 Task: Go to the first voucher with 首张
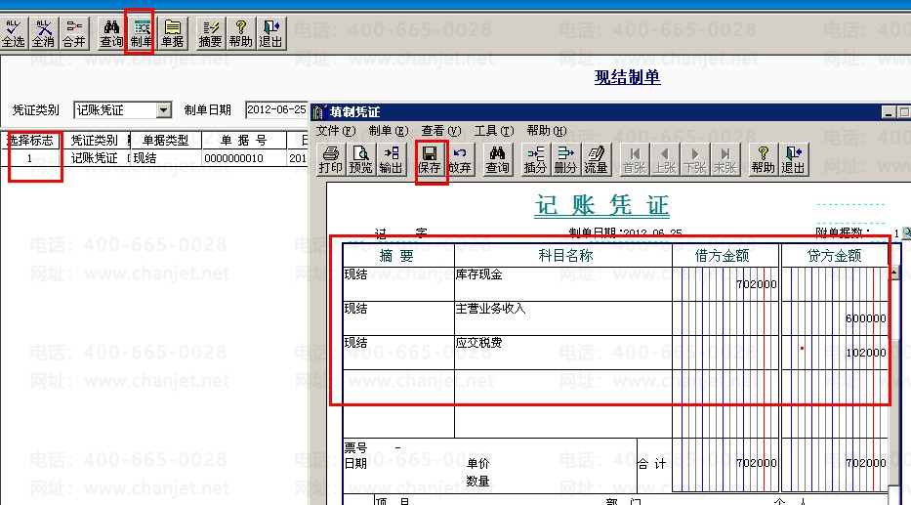pyautogui.click(x=635, y=160)
